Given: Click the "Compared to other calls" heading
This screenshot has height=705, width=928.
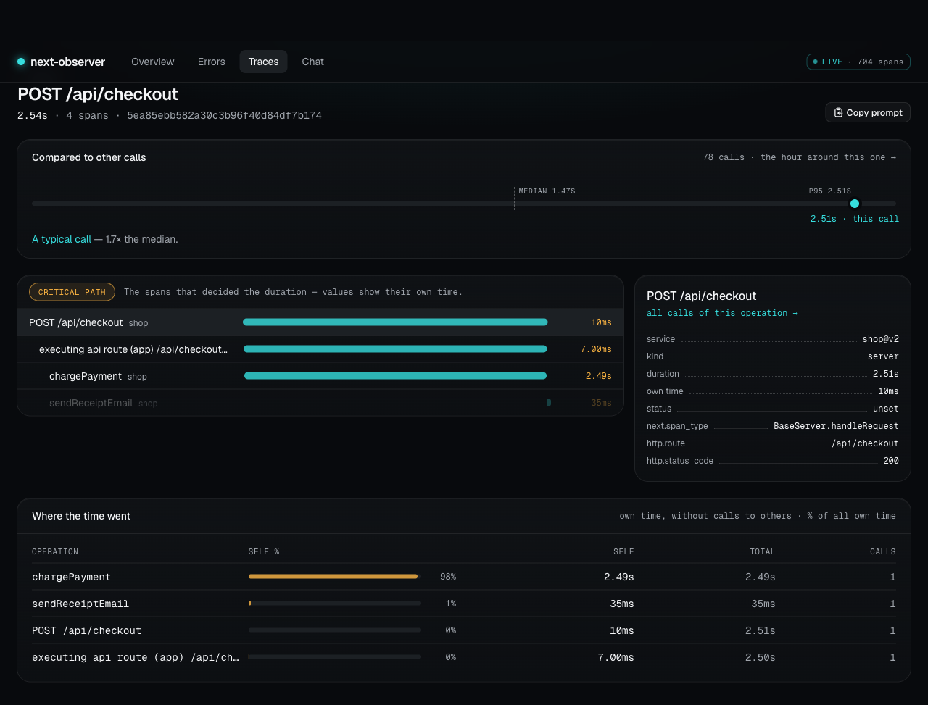Looking at the screenshot, I should (x=89, y=157).
